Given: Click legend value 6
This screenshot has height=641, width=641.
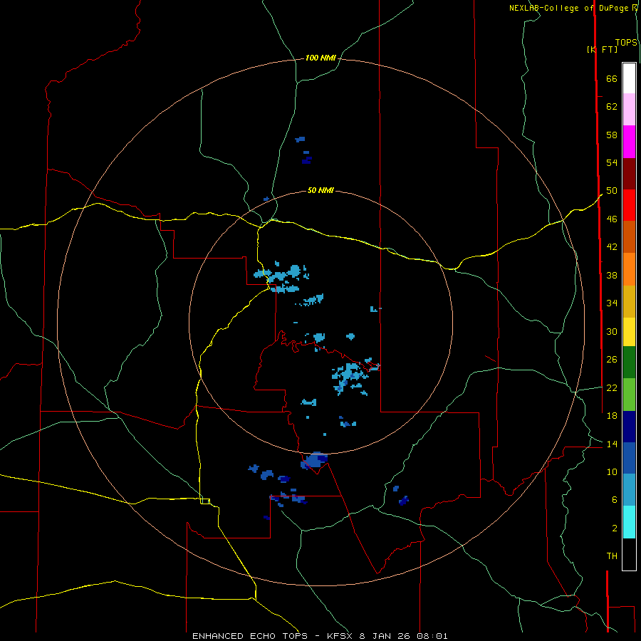Looking at the screenshot, I should point(614,499).
